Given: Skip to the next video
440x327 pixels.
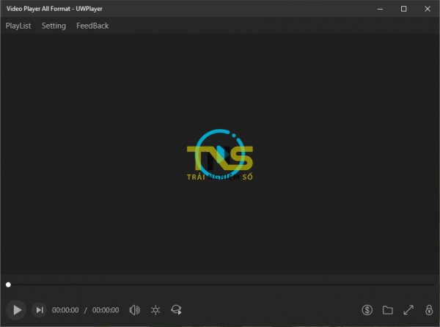Looking at the screenshot, I should point(40,310).
